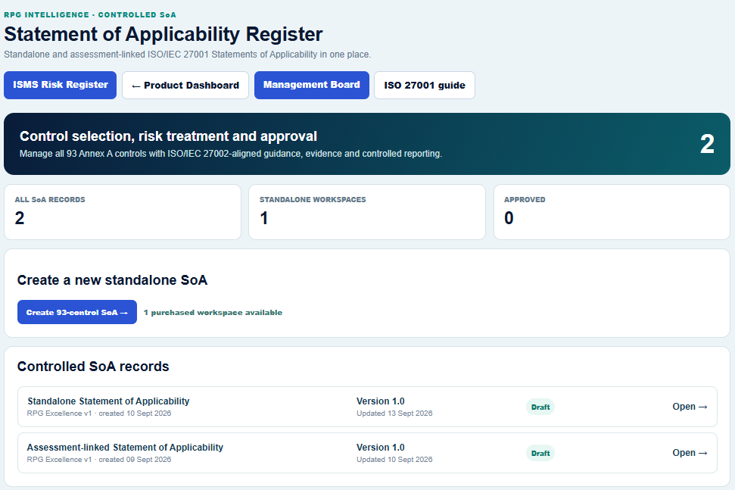Click Draft badge on Assessment-linked SoA row
The height and width of the screenshot is (490, 735).
pyautogui.click(x=540, y=454)
